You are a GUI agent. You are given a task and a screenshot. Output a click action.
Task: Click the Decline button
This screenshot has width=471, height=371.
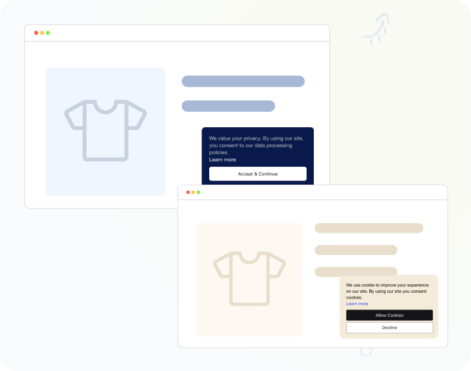coord(389,327)
